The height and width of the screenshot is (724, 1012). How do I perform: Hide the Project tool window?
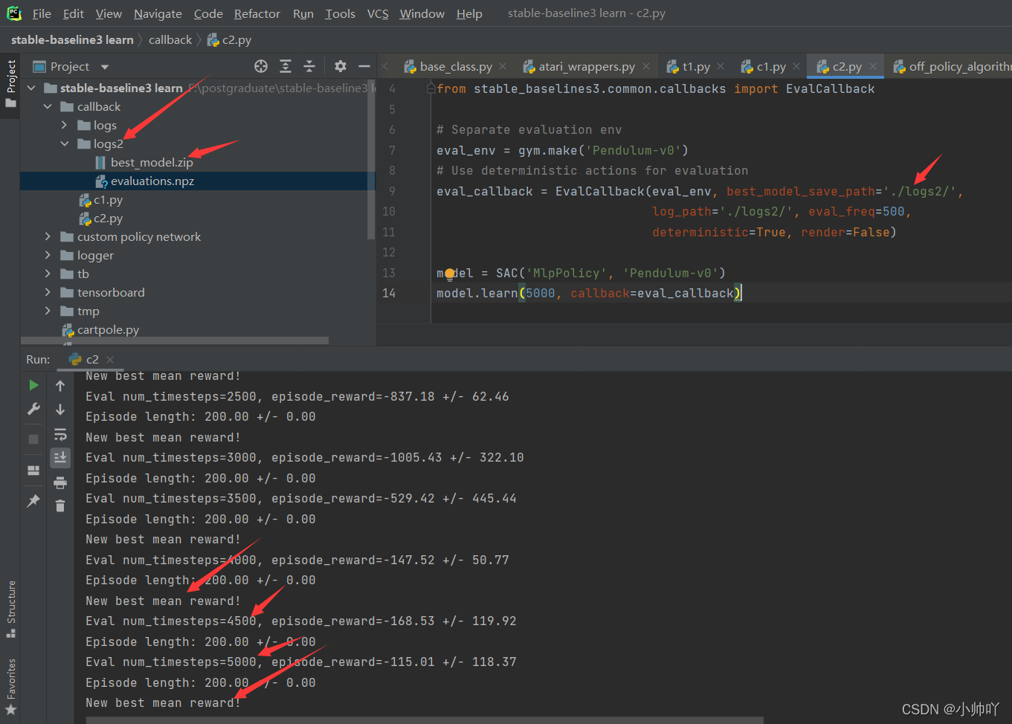click(x=364, y=66)
